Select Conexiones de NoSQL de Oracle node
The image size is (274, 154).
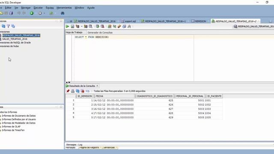pyautogui.click(x=15, y=43)
